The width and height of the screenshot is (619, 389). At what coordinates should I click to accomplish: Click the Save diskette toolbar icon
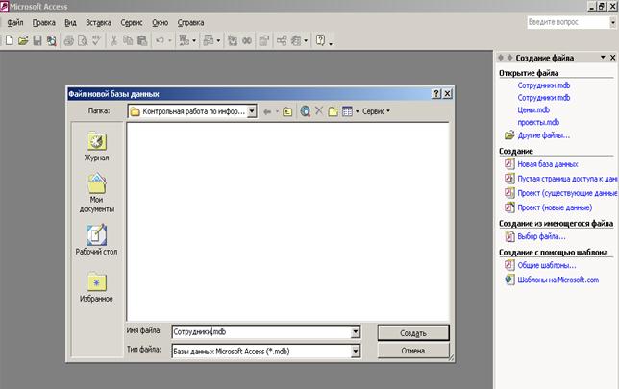[x=37, y=40]
